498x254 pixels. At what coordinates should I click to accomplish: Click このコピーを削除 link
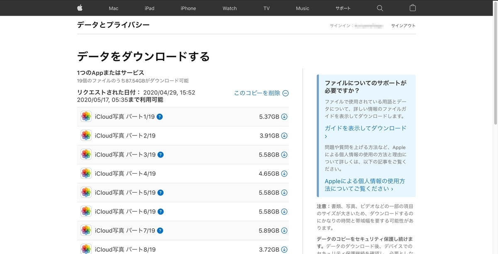tap(257, 93)
